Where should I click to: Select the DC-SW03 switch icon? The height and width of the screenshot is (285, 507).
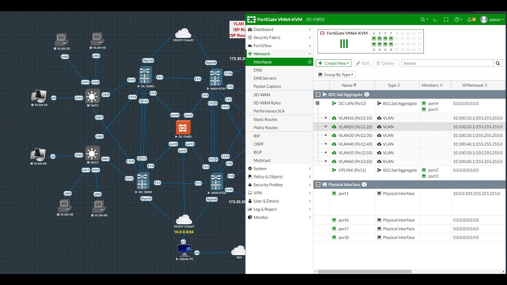point(145,75)
